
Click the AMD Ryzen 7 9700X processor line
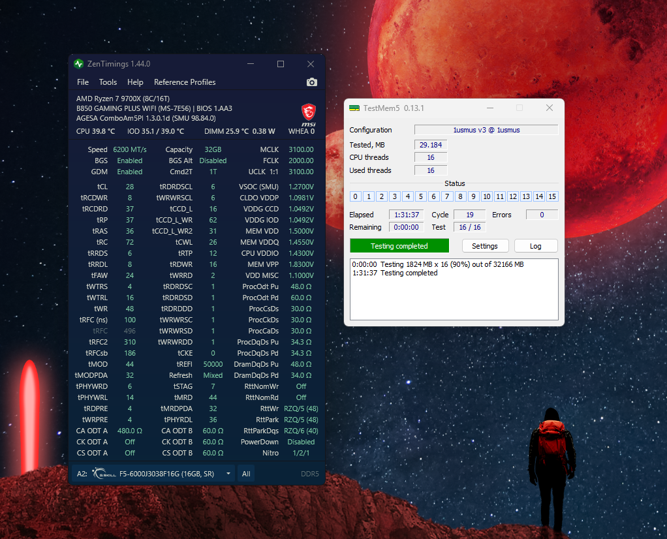[123, 99]
